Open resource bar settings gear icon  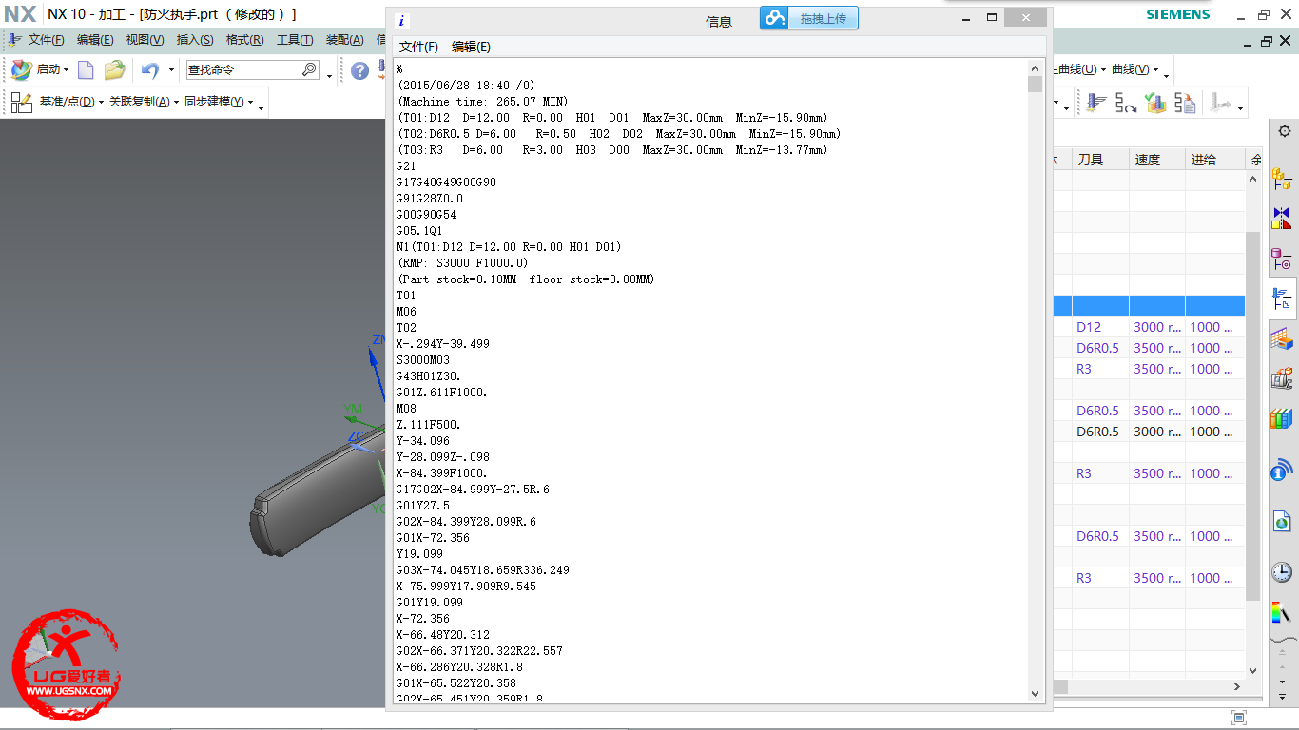tap(1284, 131)
